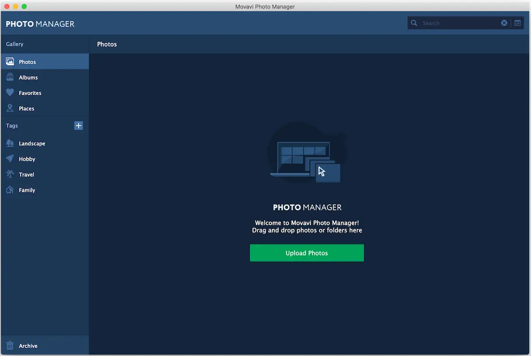Filter by the Travel tag label

pyautogui.click(x=27, y=174)
